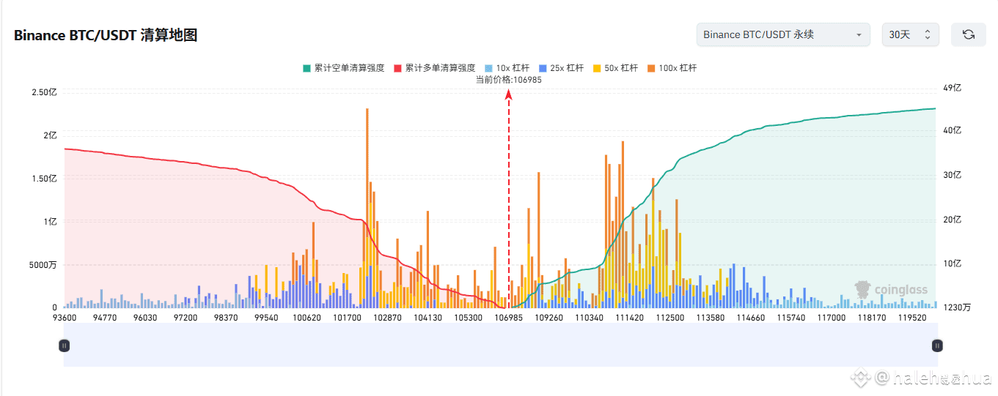Image resolution: width=998 pixels, height=396 pixels.
Task: Click the refresh chart icon button
Action: pyautogui.click(x=968, y=34)
